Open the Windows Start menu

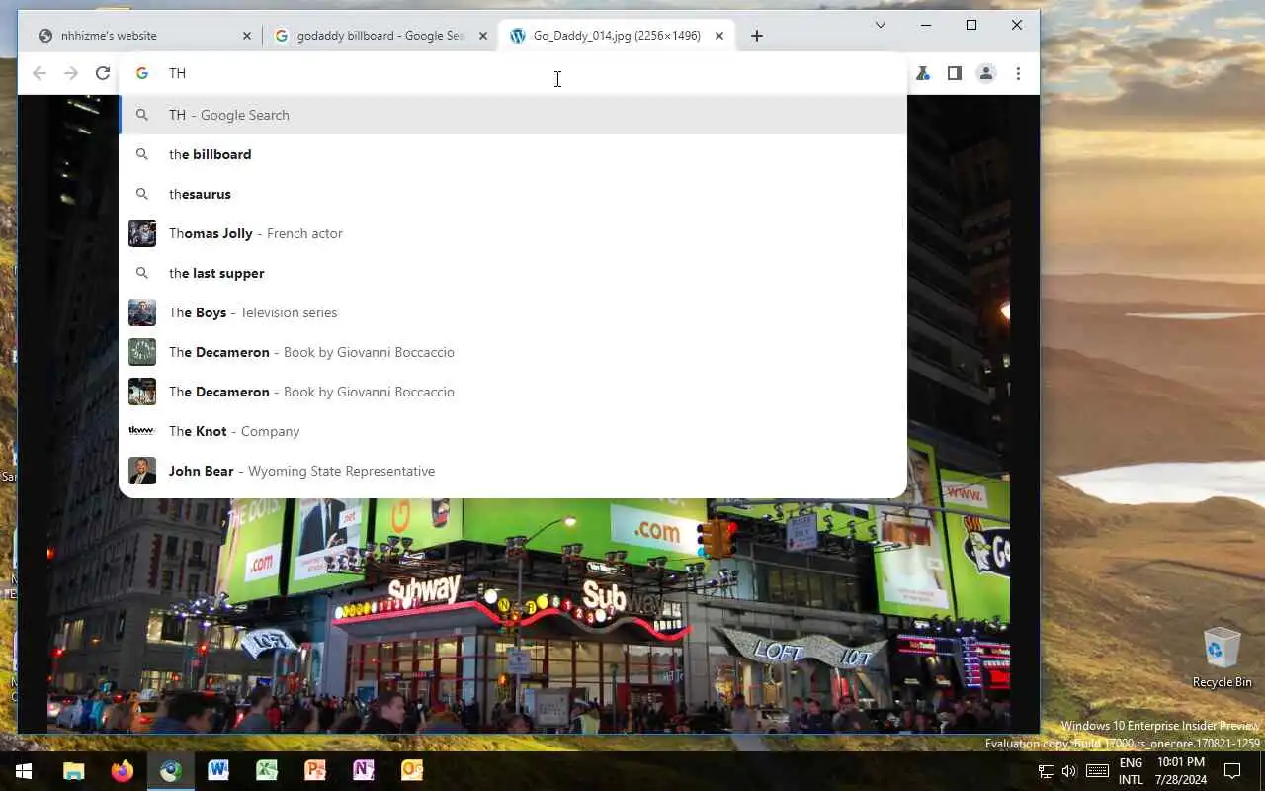(x=24, y=771)
